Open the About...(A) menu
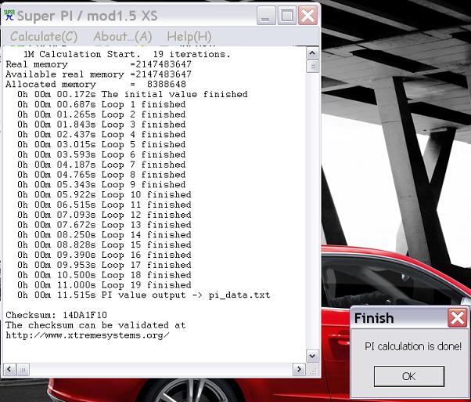Image resolution: width=471 pixels, height=402 pixels. pyautogui.click(x=123, y=37)
